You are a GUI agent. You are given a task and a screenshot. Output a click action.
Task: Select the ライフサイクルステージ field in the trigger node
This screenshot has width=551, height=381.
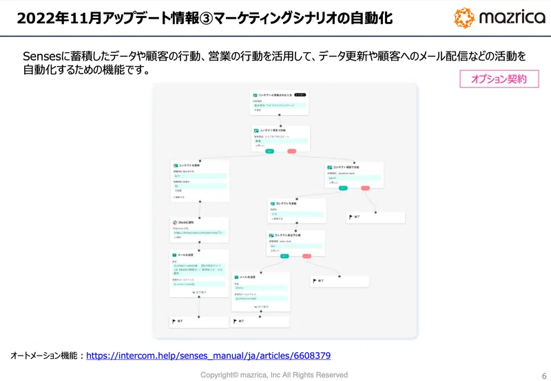tap(280, 105)
